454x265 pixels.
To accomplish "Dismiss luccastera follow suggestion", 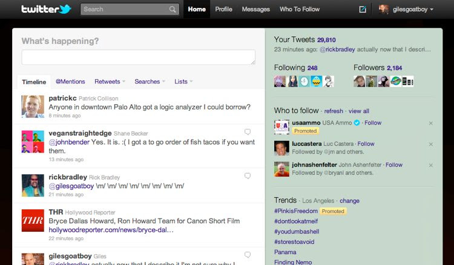I will click(431, 145).
